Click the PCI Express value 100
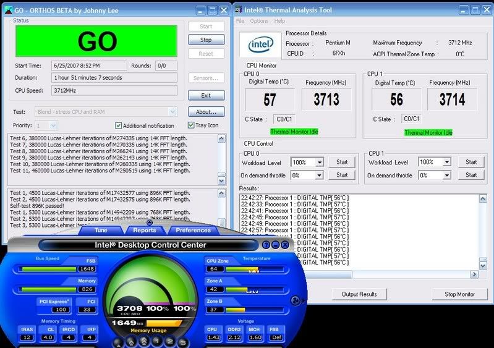The image size is (494, 348). tap(61, 310)
